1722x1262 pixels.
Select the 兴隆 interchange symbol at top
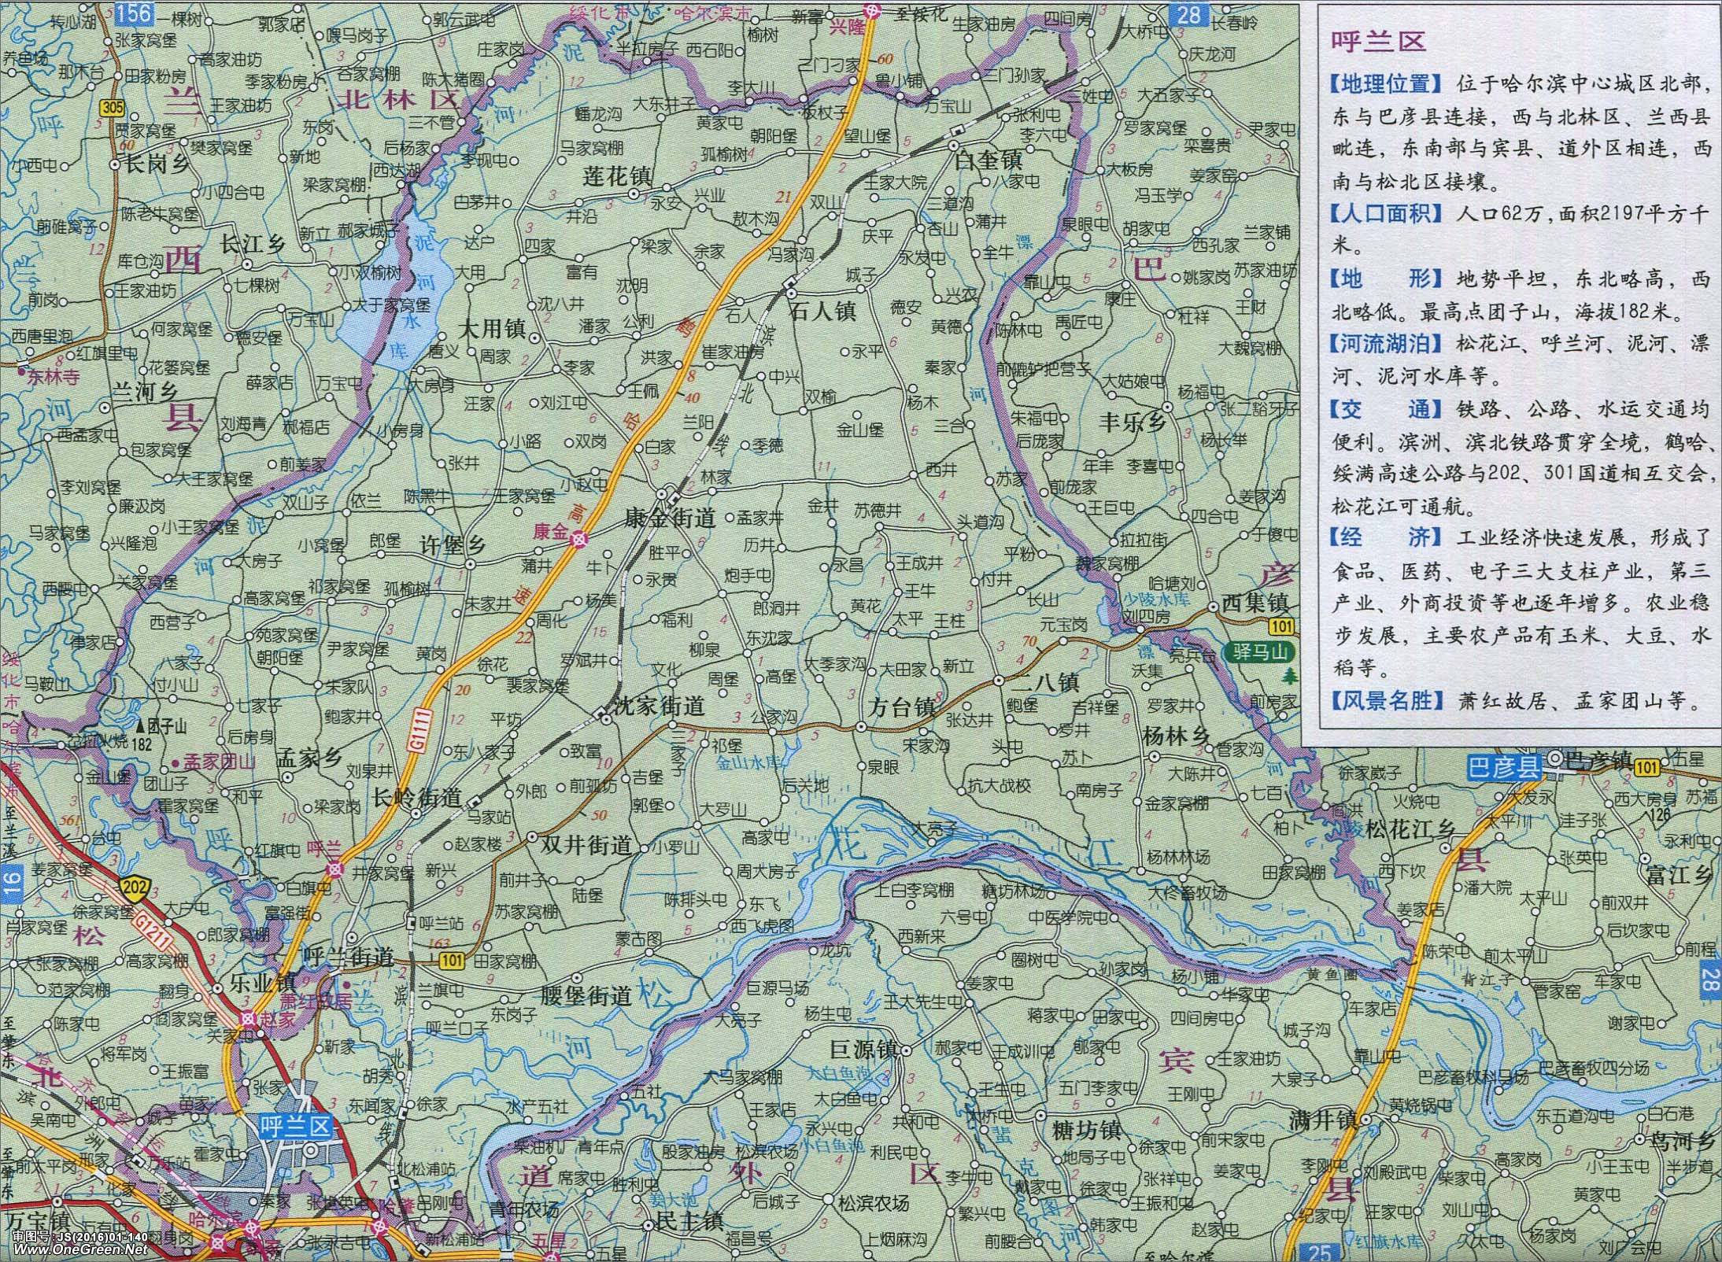pyautogui.click(x=871, y=9)
